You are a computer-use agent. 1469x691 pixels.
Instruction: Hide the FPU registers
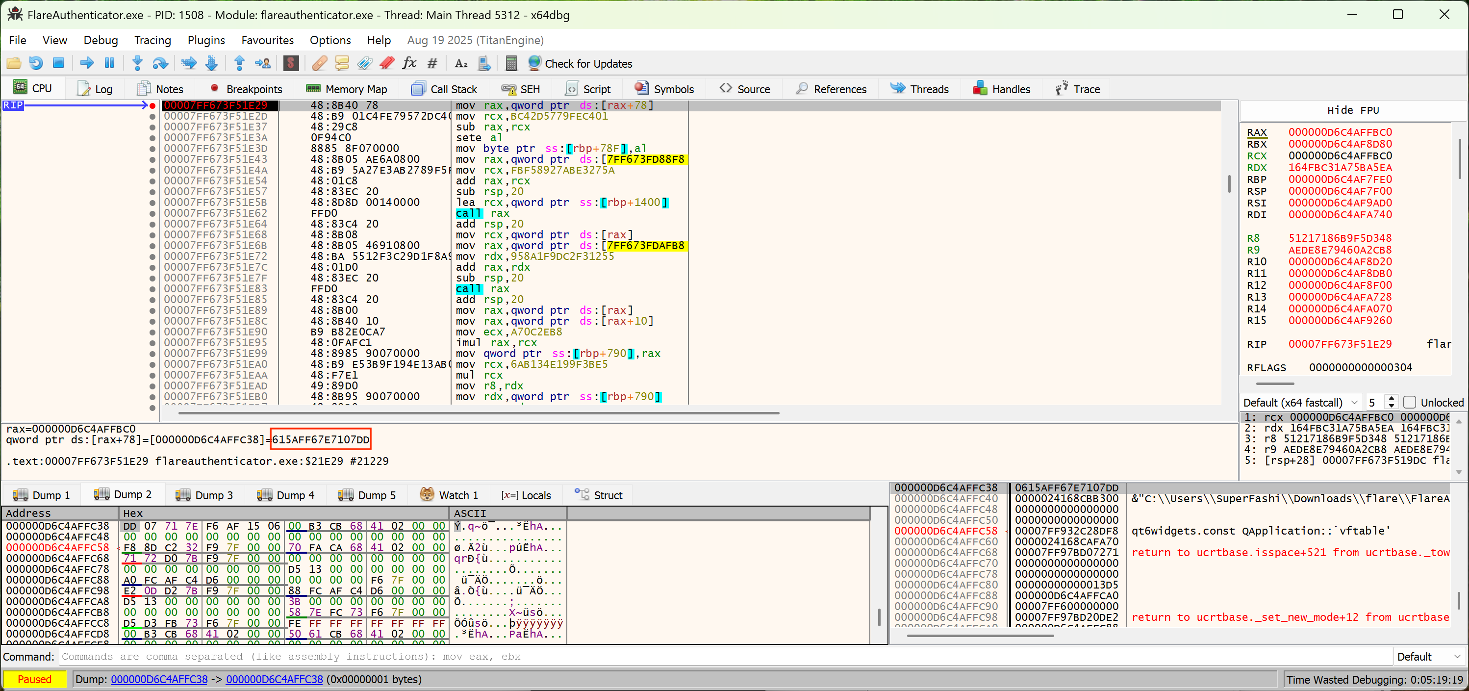tap(1353, 109)
